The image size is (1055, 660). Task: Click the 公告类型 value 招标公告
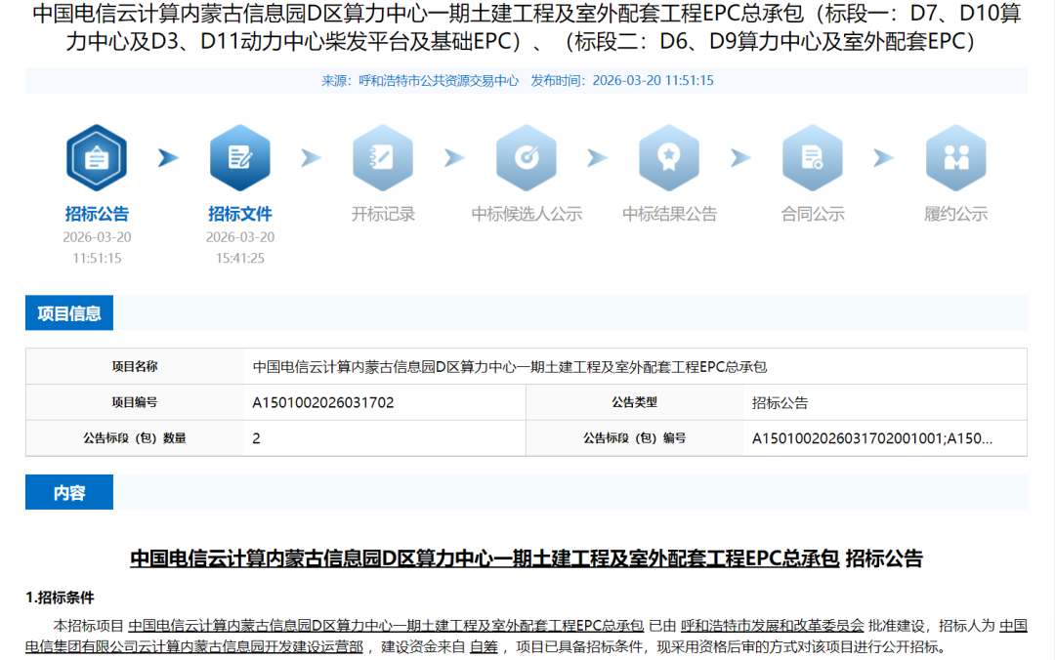click(780, 402)
